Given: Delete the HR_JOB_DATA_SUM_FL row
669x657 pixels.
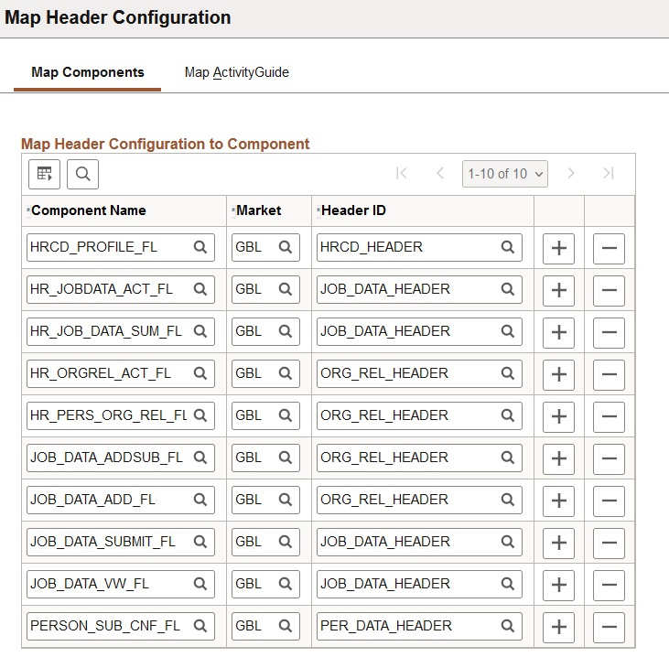Looking at the screenshot, I should 609,333.
